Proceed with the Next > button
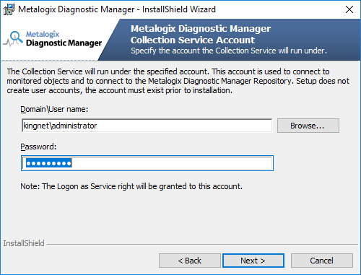 pyautogui.click(x=253, y=261)
